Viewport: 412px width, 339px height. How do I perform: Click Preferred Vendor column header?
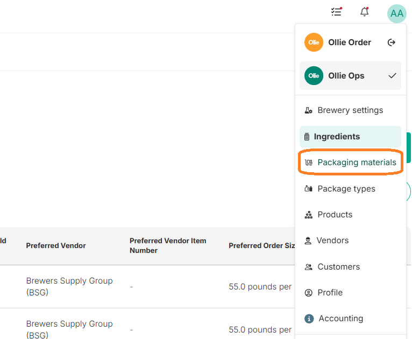coord(56,246)
